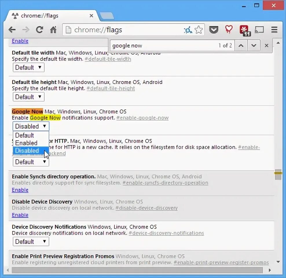Image resolution: width=286 pixels, height=278 pixels.
Task: Click the '1 of 2' find counter
Action: (225, 45)
